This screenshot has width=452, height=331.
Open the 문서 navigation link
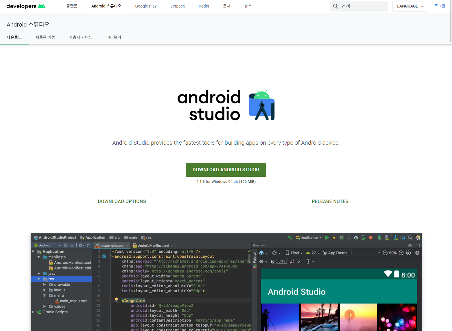click(227, 6)
